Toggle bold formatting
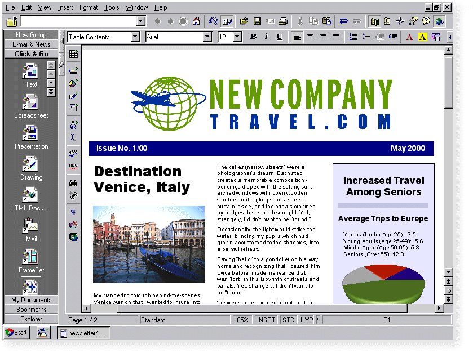The height and width of the screenshot is (363, 473). 253,37
